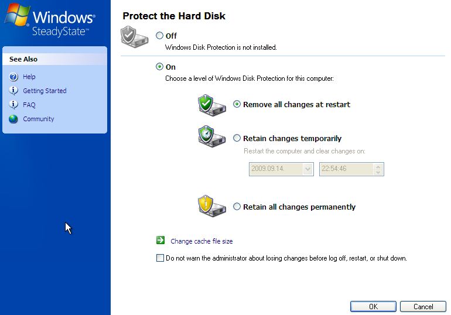Click the Getting Started info icon
This screenshot has height=315, width=451.
[x=13, y=91]
